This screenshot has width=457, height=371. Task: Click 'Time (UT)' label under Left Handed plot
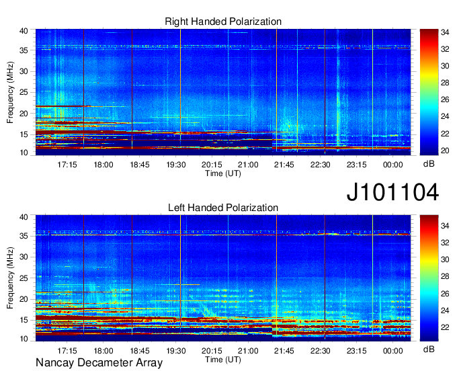coord(223,360)
